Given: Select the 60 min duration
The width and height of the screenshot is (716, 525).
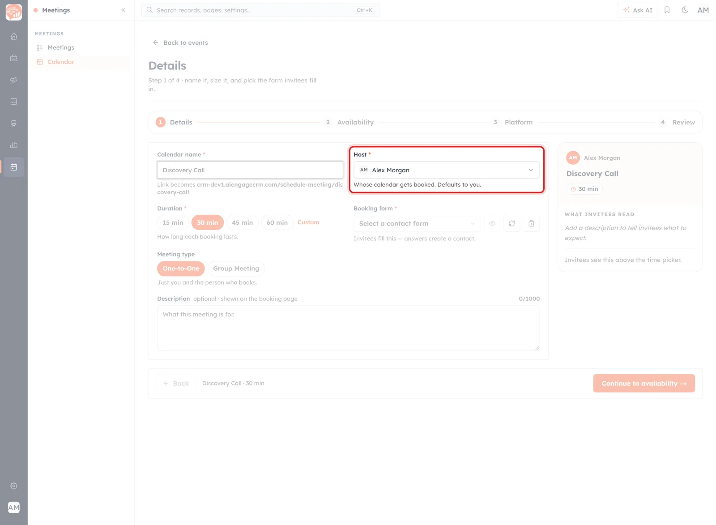Looking at the screenshot, I should (277, 222).
